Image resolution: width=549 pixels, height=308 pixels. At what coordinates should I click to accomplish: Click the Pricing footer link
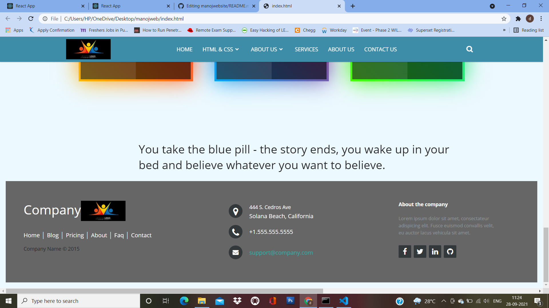[x=75, y=235]
